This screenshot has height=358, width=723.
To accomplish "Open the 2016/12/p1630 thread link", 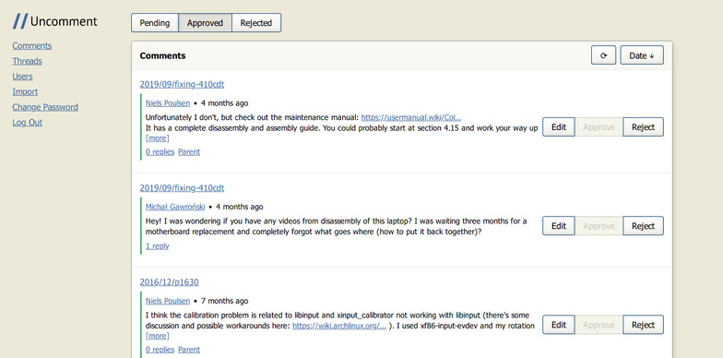I will (x=170, y=282).
